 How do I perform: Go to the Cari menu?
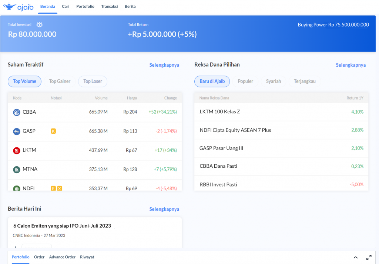pyautogui.click(x=66, y=7)
